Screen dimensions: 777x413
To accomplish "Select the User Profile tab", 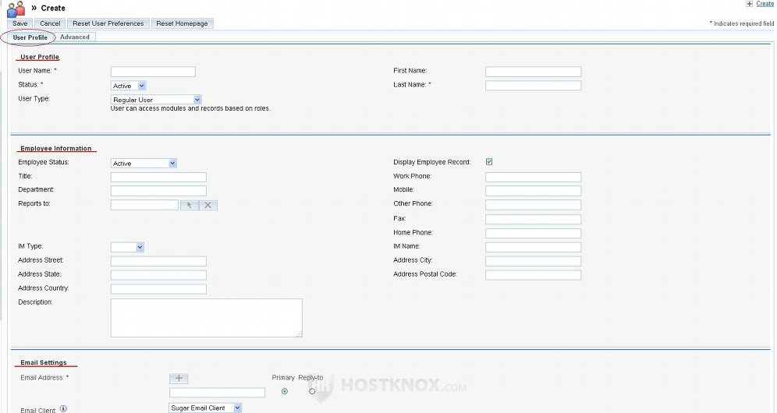I will pos(30,37).
